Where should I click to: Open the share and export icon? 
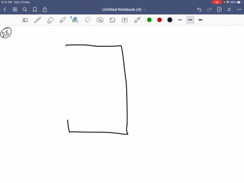(45, 10)
